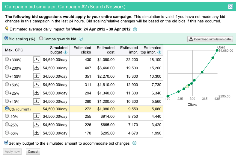The width and height of the screenshot is (238, 159).
Task: Choose the -25% Max. CPC option
Action: [x=7, y=125]
